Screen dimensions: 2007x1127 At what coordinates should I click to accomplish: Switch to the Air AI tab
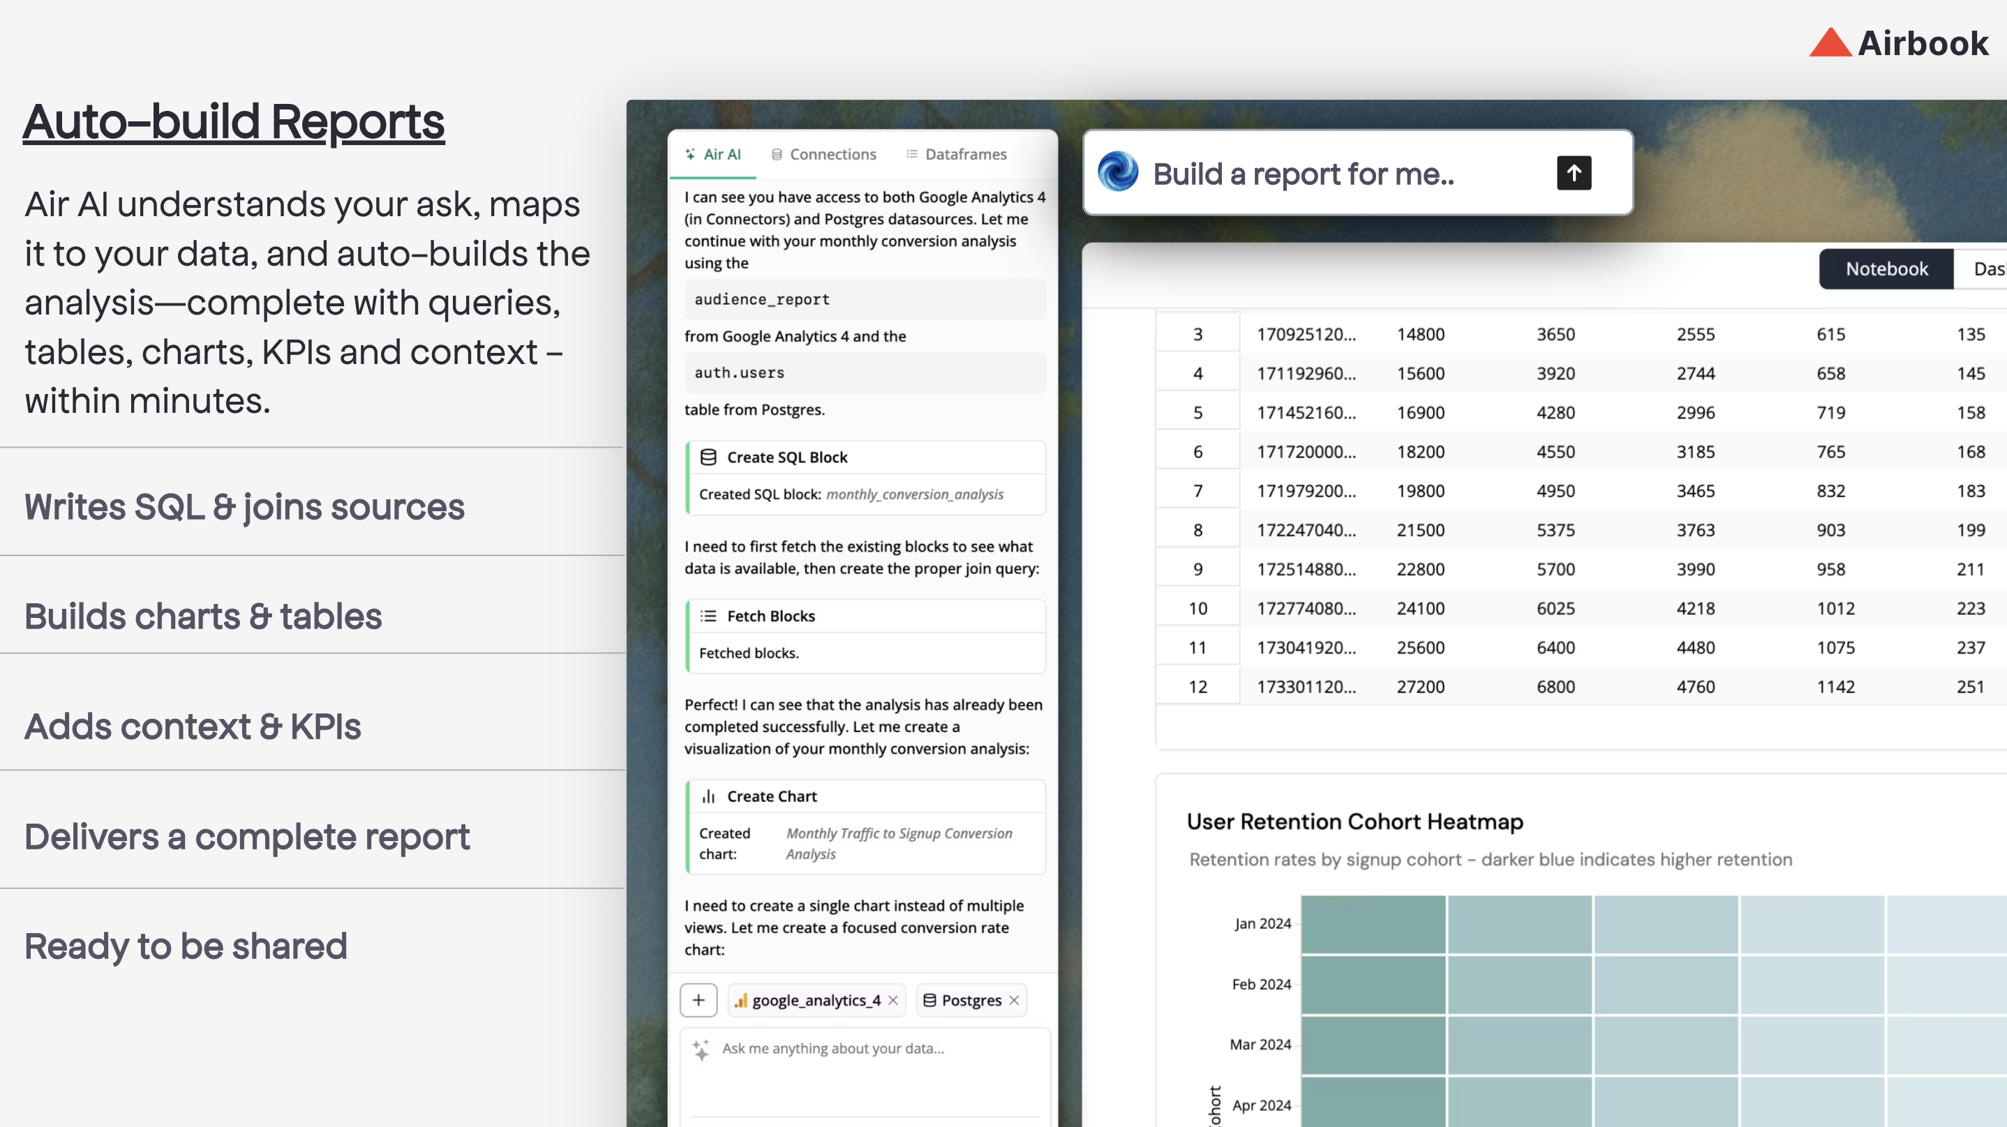(x=713, y=154)
